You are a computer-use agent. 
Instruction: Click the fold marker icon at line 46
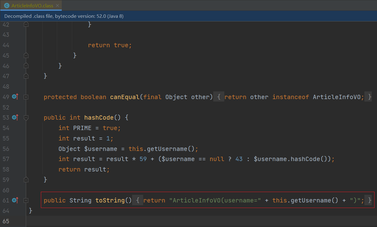pyautogui.click(x=26, y=65)
